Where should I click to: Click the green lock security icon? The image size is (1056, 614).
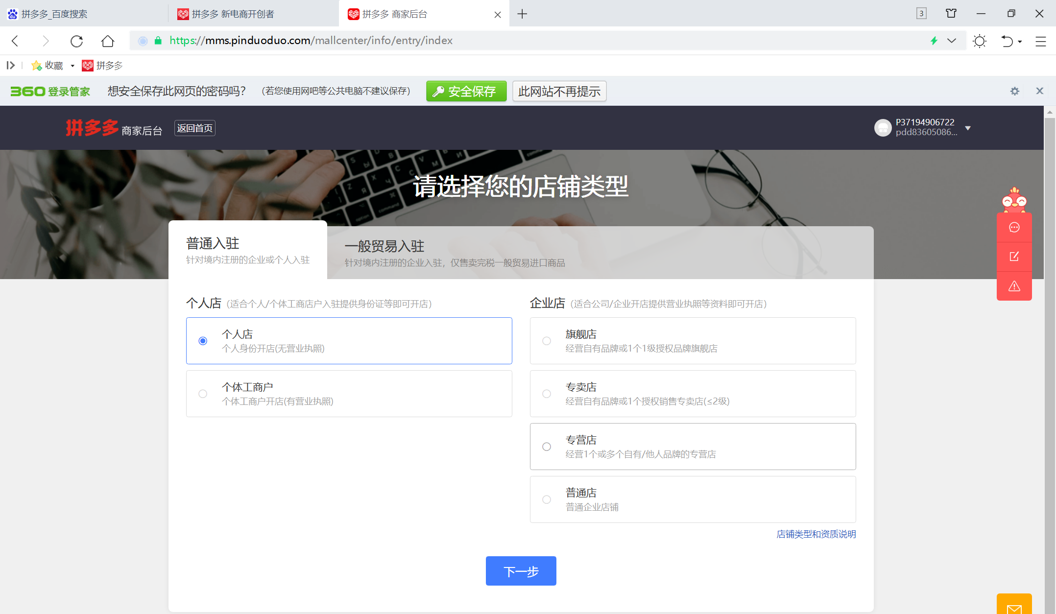158,41
